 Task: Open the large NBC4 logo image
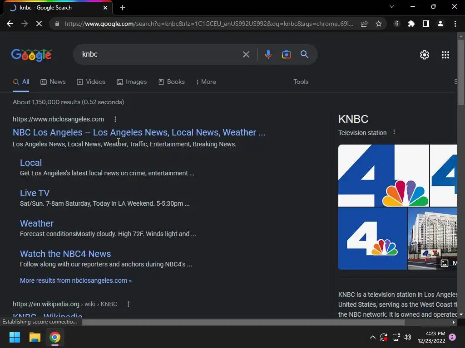[383, 175]
